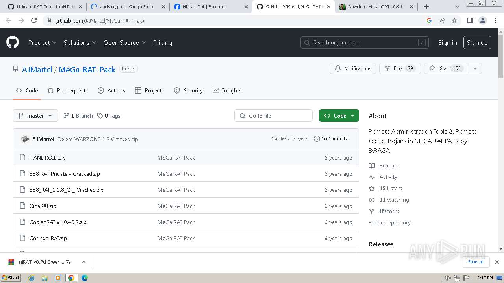This screenshot has width=504, height=283.
Task: Bookmark this page with star icon
Action: [x=454, y=20]
